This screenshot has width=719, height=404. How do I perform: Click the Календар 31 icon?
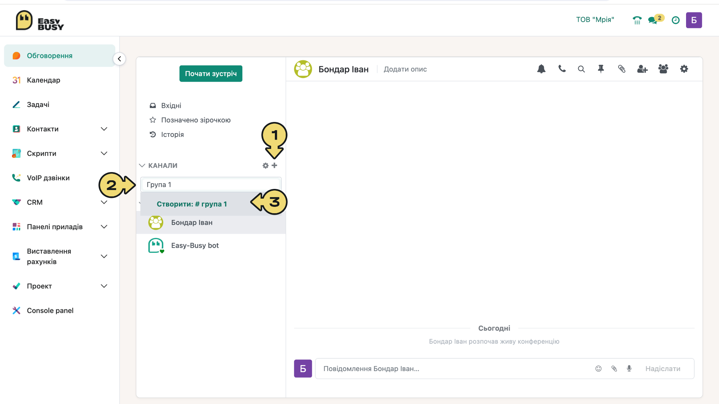click(x=16, y=80)
